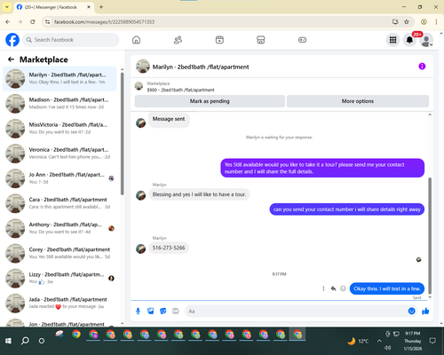Click the phone number message 516-273-5266
The image size is (444, 355).
169,248
